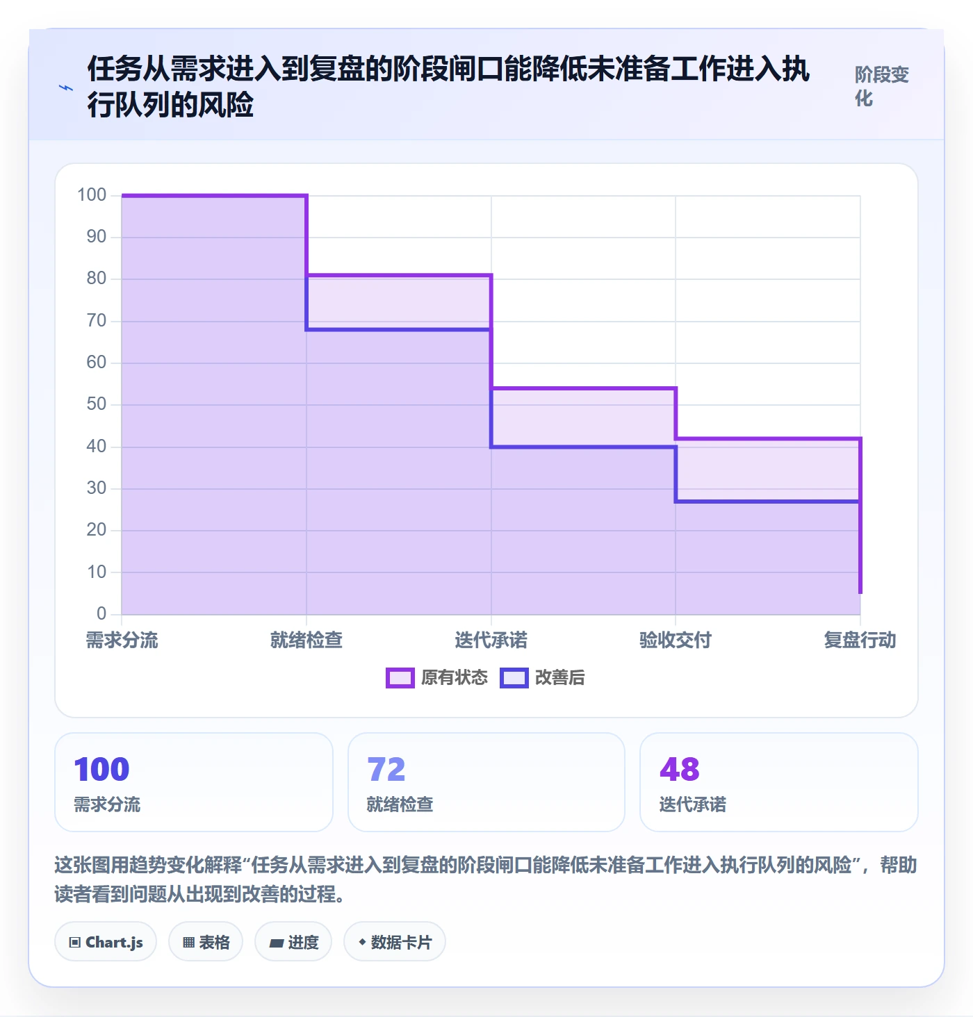Click the blue 改善后 legend swatch
Image resolution: width=973 pixels, height=1017 pixels.
click(x=514, y=677)
